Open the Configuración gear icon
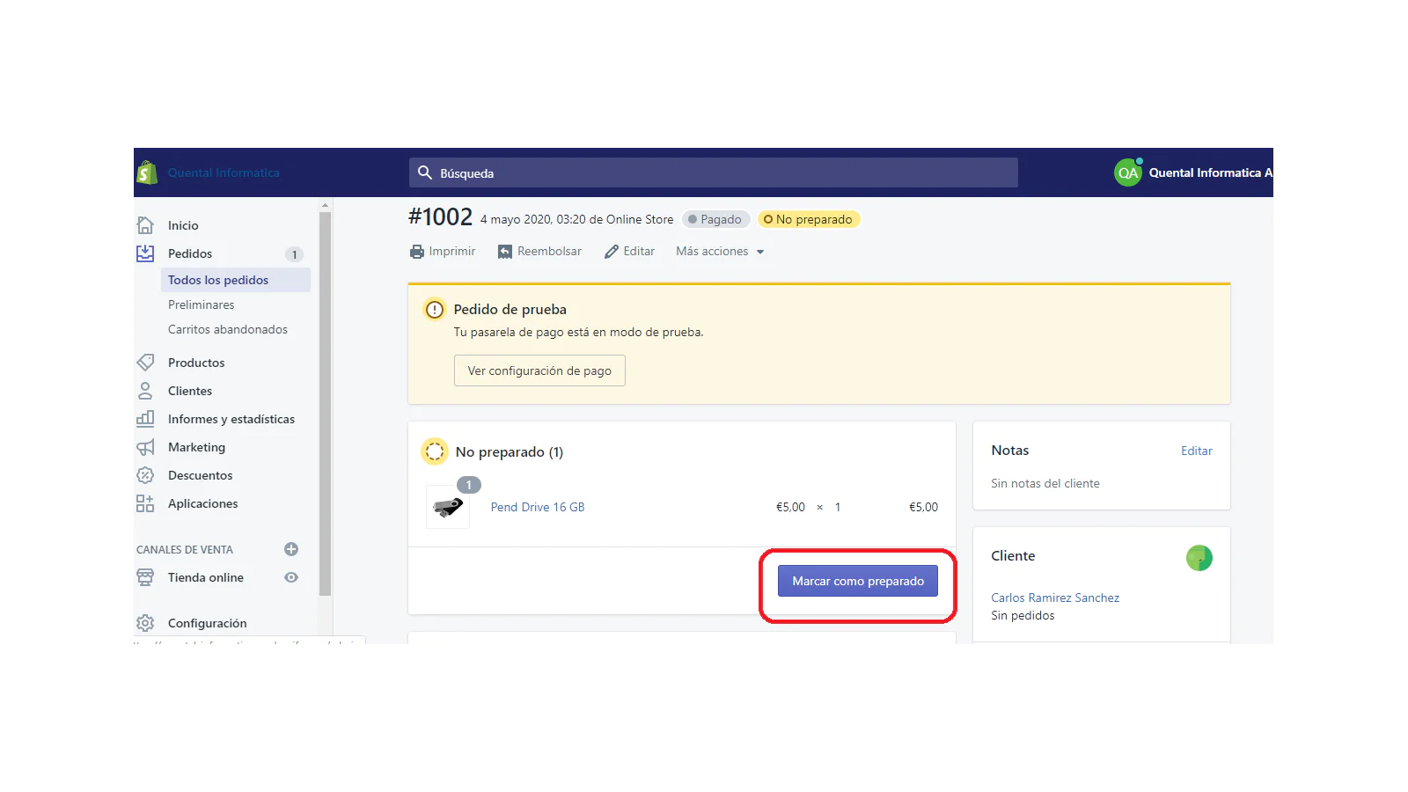 tap(145, 623)
